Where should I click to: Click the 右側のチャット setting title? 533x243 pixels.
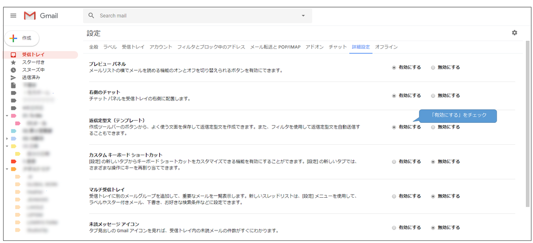coord(105,92)
